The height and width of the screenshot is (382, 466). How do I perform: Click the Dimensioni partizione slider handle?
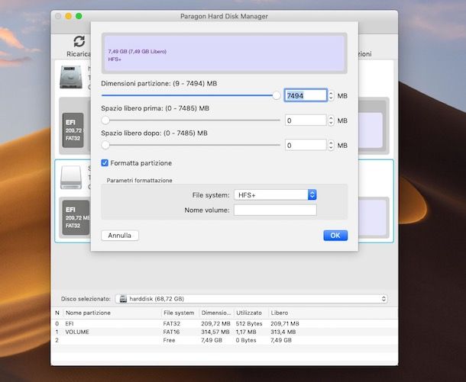click(277, 95)
